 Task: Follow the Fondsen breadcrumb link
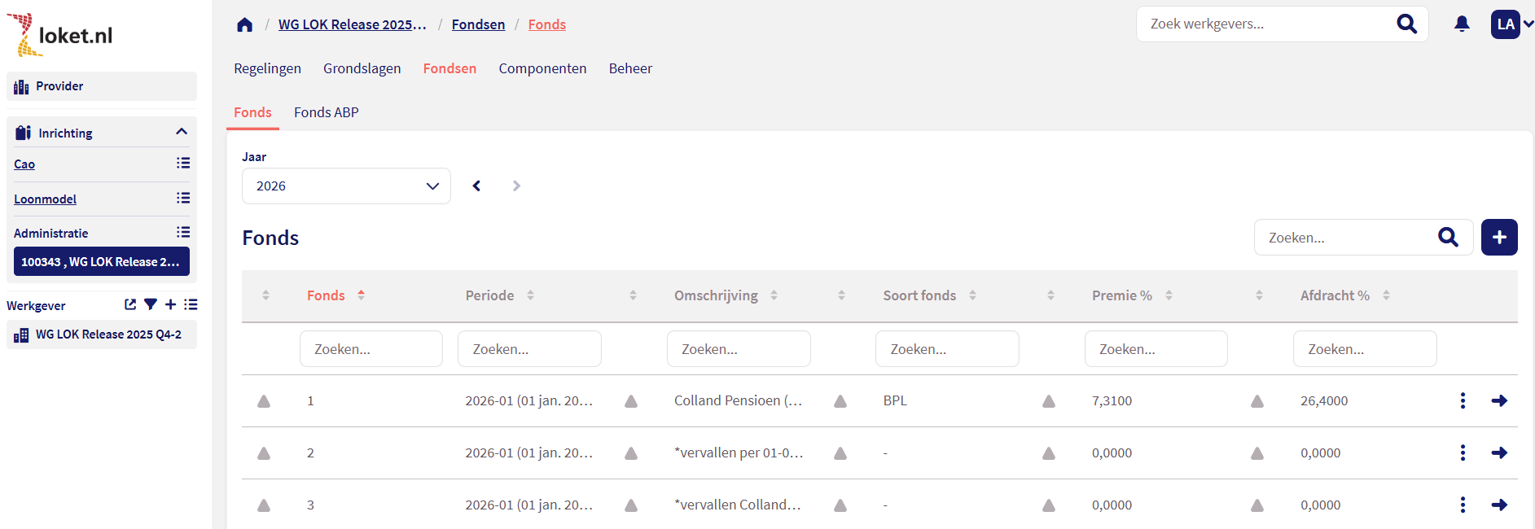pyautogui.click(x=478, y=24)
